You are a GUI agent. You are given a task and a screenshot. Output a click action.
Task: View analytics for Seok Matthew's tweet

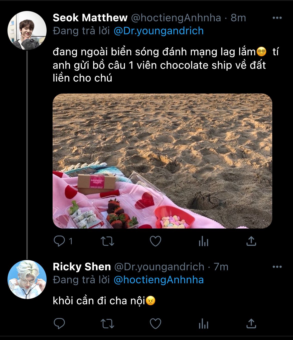pos(203,241)
